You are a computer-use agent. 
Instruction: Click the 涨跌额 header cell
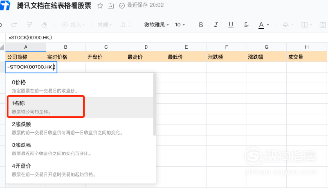coord(227,57)
